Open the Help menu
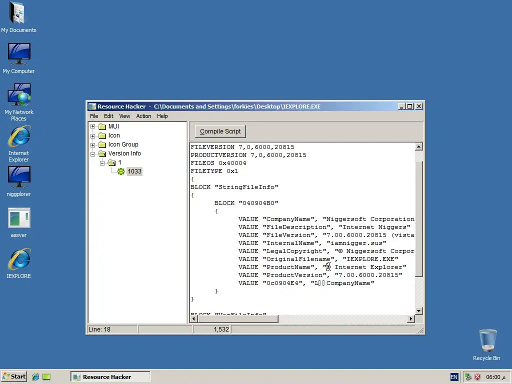The width and height of the screenshot is (512, 384). point(162,116)
